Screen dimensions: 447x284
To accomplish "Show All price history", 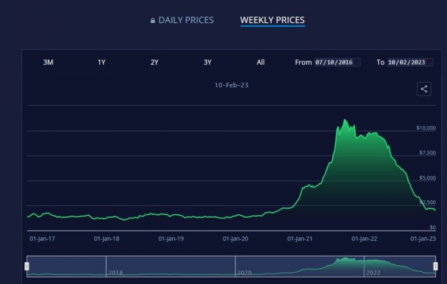I will [x=261, y=62].
